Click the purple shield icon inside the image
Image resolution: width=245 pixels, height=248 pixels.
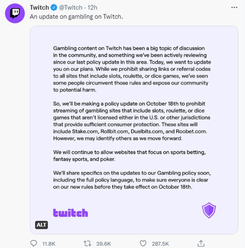[x=209, y=210]
